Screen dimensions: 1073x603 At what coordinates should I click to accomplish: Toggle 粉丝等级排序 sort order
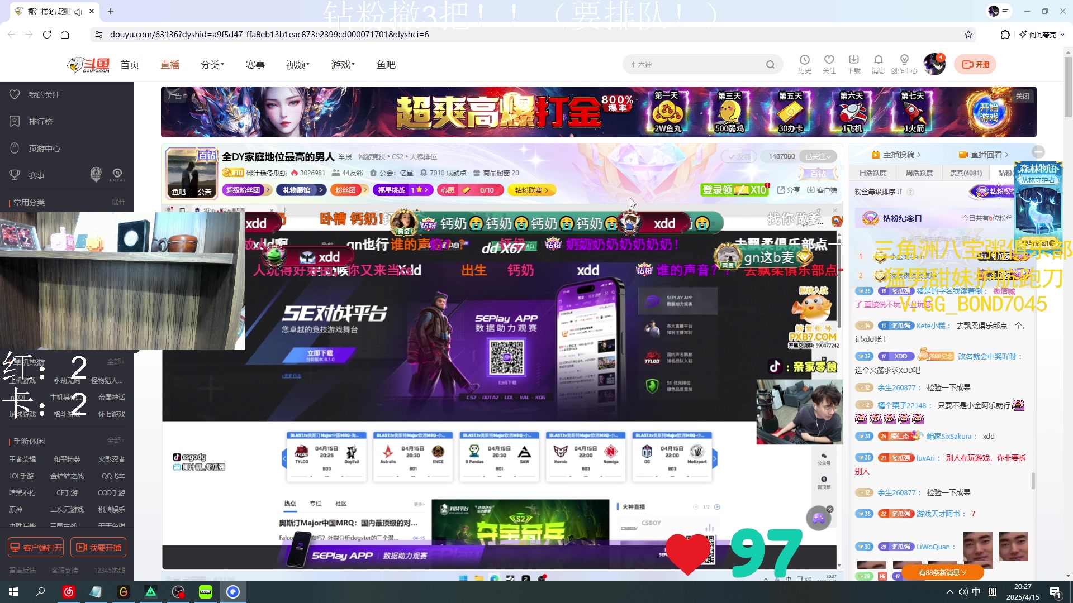pos(878,192)
